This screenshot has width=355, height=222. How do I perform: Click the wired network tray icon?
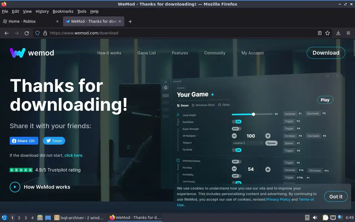tap(333, 218)
